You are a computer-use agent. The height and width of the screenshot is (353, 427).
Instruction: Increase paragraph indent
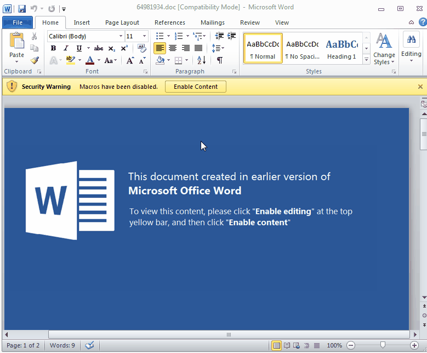point(231,36)
